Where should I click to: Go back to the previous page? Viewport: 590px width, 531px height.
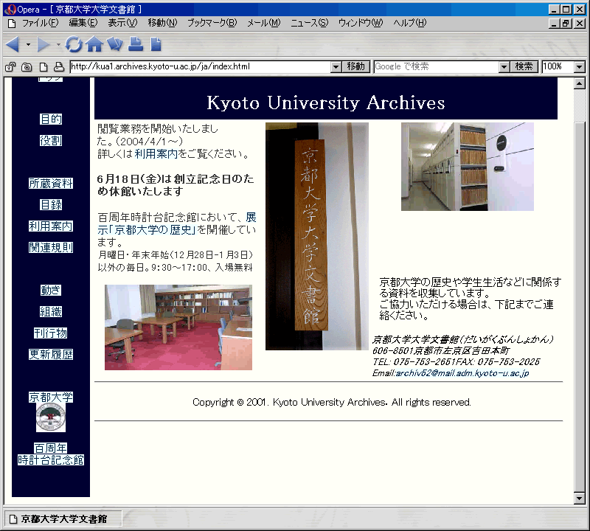[13, 44]
